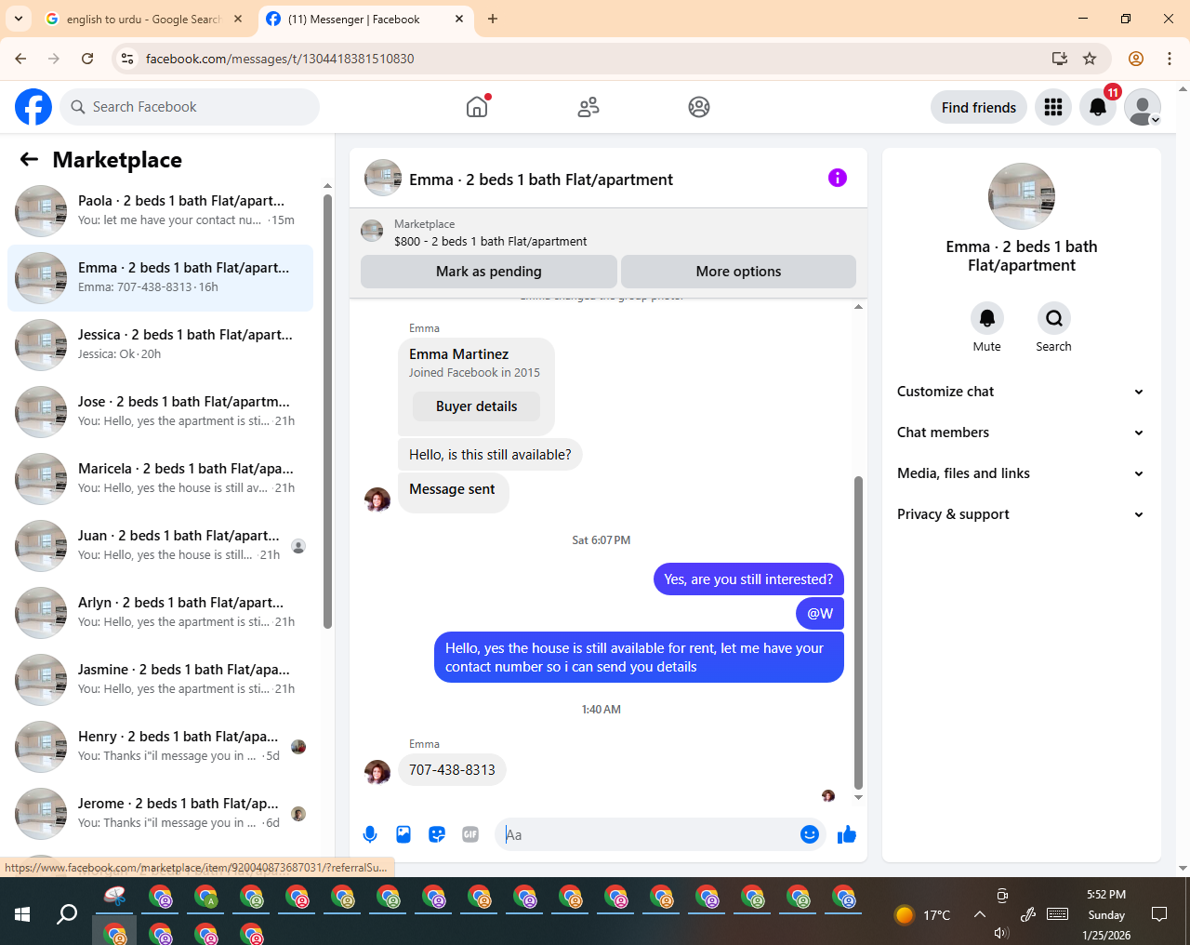Open the Friends icon in top navigation

click(x=588, y=107)
